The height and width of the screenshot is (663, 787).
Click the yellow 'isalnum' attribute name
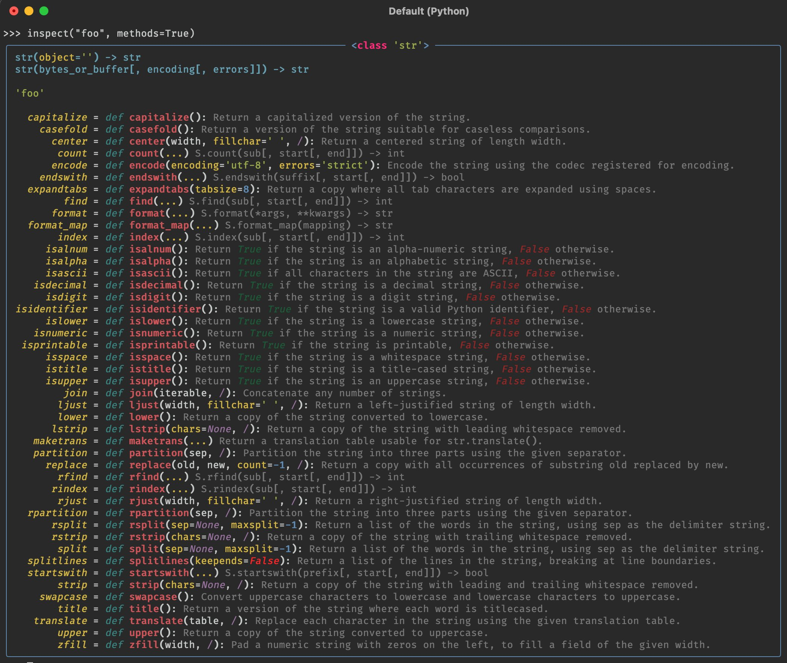[x=66, y=249]
